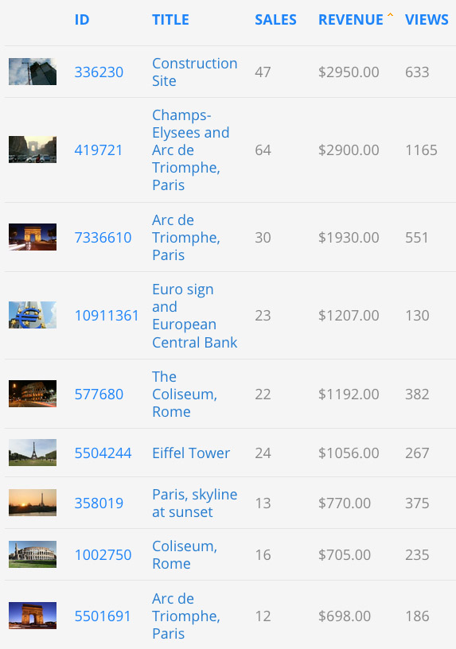The image size is (456, 649).
Task: Open The Coliseum, Rome title link
Action: (185, 394)
